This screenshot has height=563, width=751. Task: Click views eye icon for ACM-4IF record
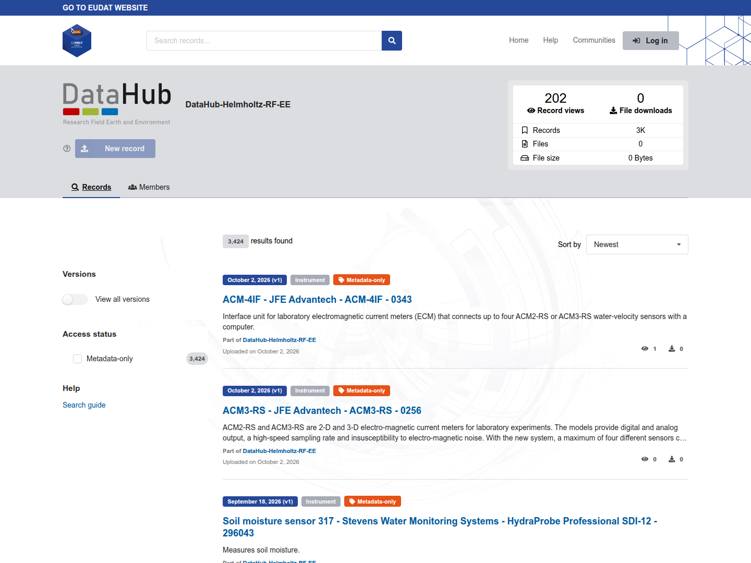click(x=645, y=349)
